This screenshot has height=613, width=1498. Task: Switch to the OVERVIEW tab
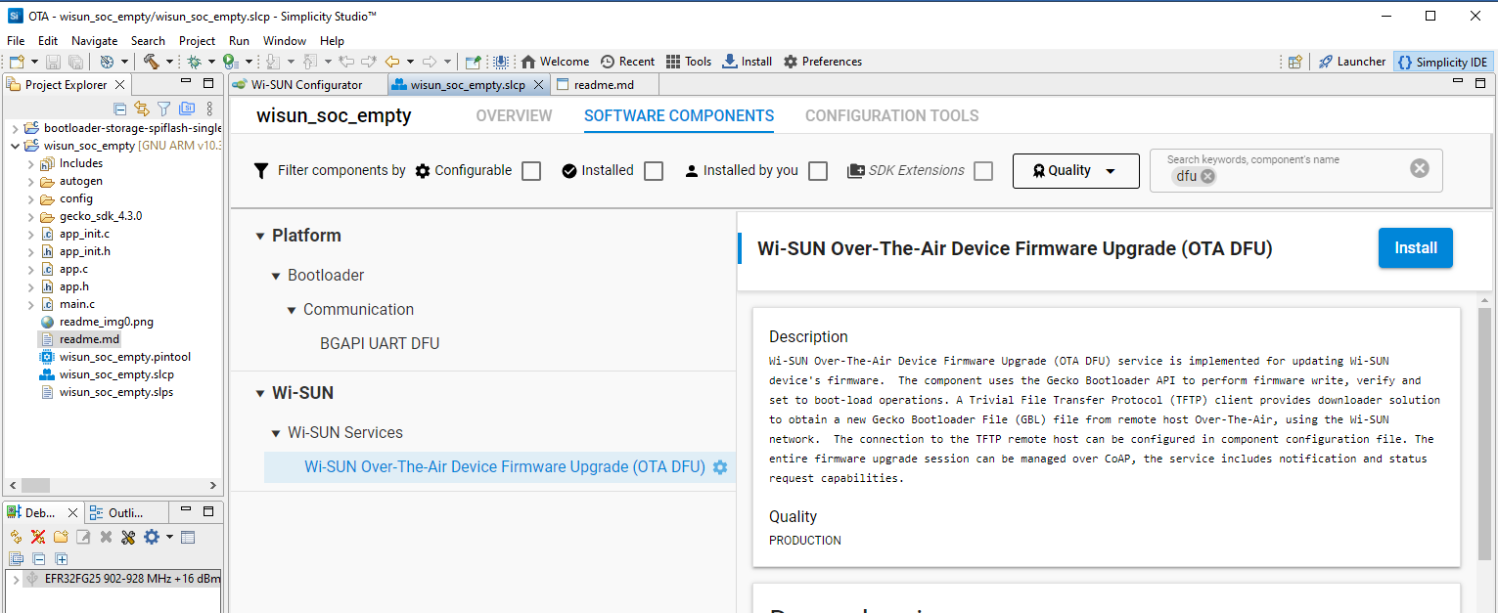(515, 116)
